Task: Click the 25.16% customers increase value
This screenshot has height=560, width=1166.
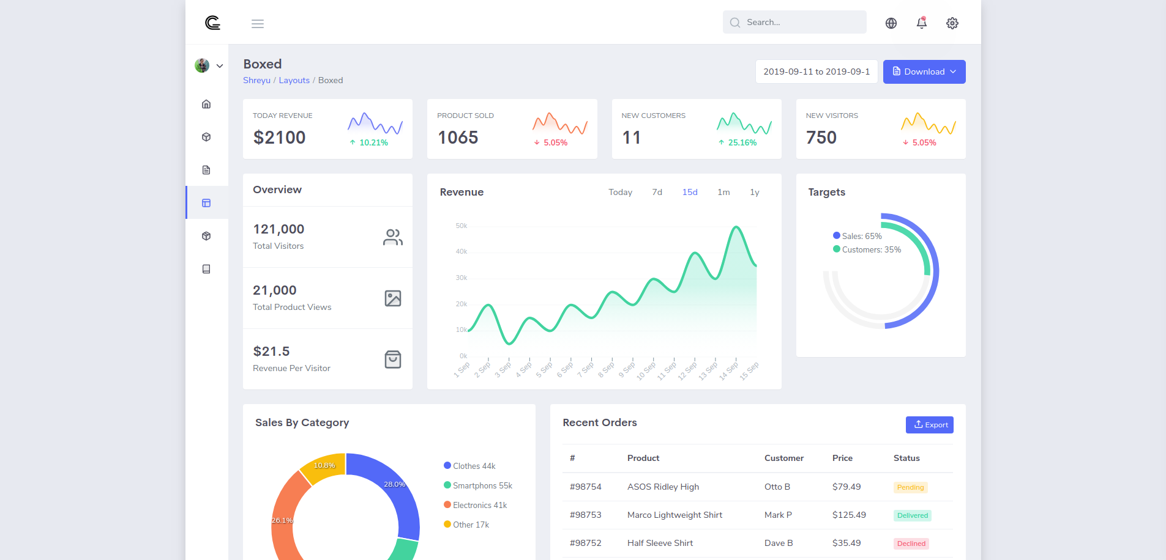Action: [742, 142]
